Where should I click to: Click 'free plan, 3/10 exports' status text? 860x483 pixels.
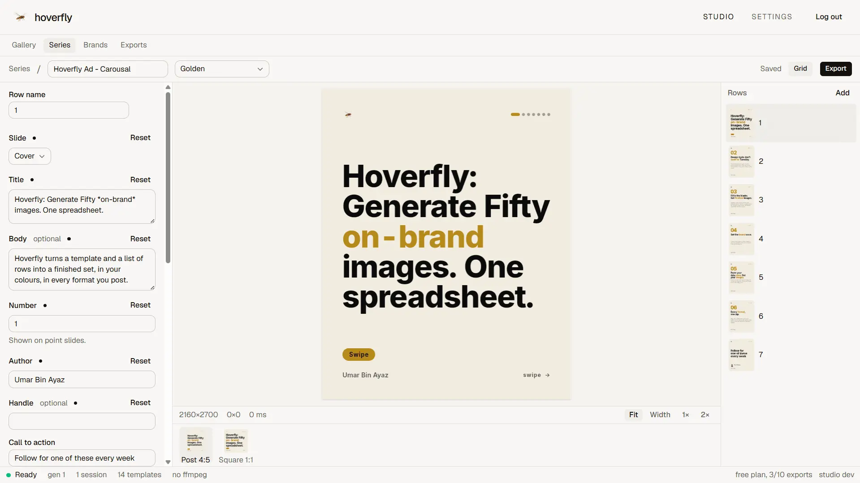774,475
